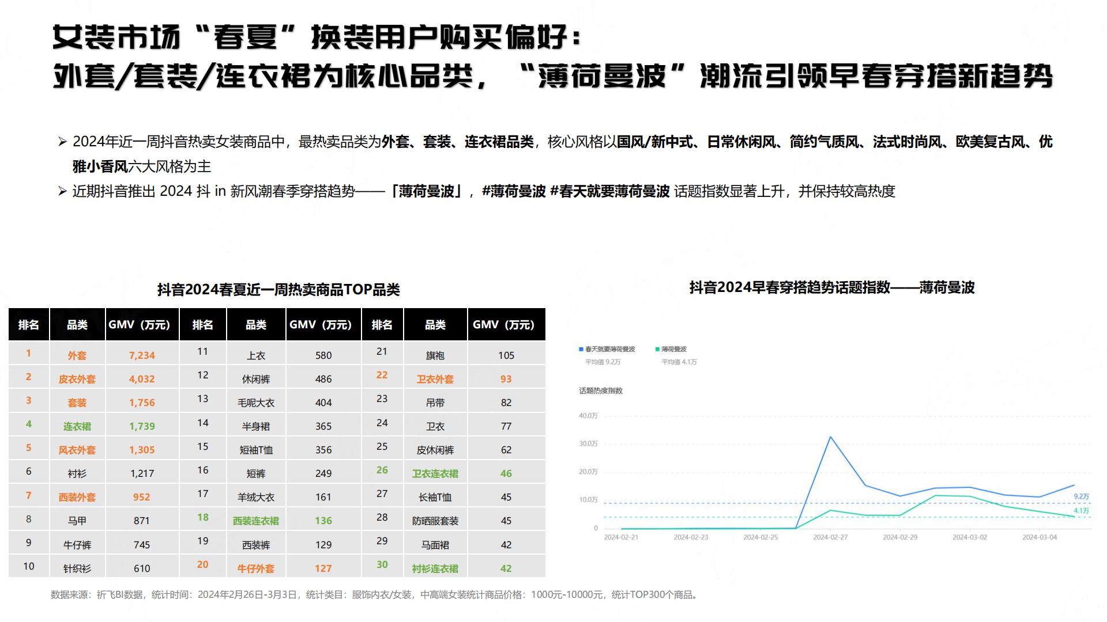Click the GMV value 93
The image size is (1107, 622).
coord(506,379)
